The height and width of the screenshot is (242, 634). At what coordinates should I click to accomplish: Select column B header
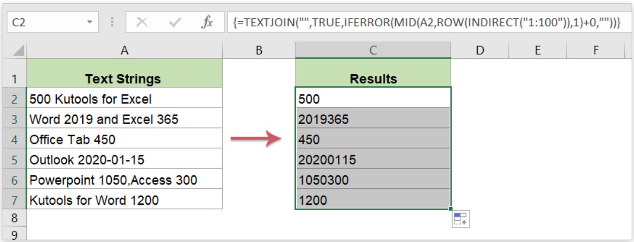click(x=259, y=50)
